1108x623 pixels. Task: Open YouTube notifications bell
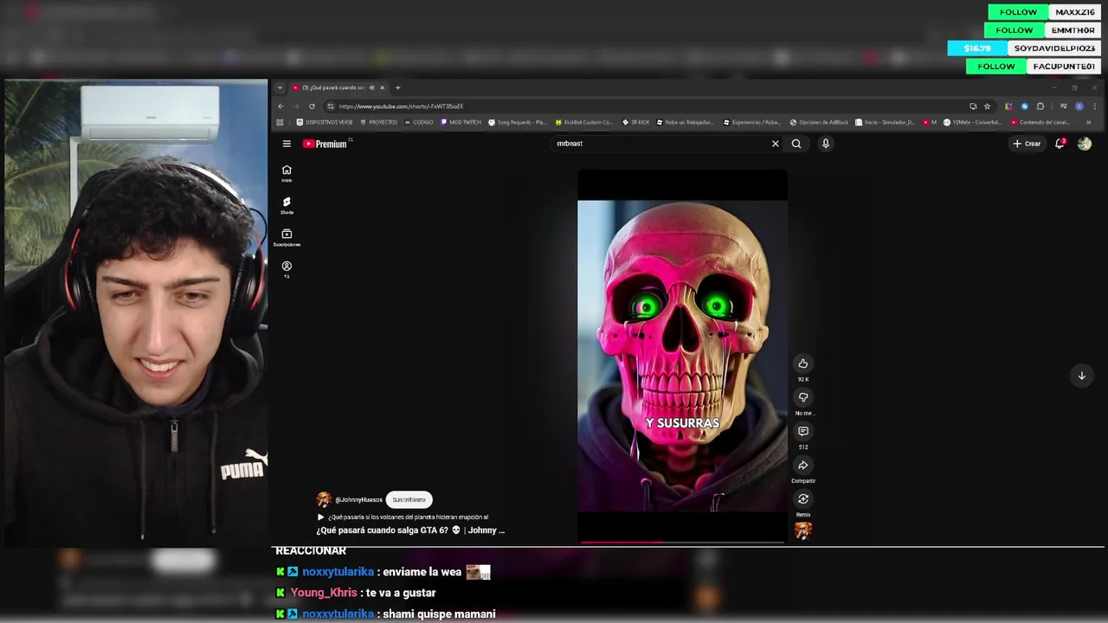click(x=1060, y=144)
